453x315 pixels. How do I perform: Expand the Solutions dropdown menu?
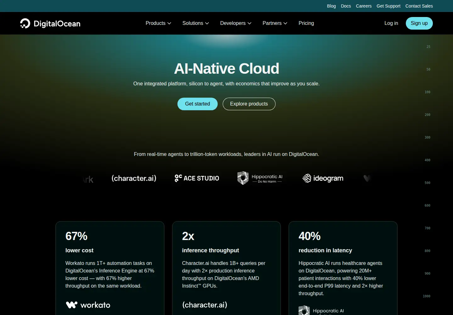[x=196, y=23]
